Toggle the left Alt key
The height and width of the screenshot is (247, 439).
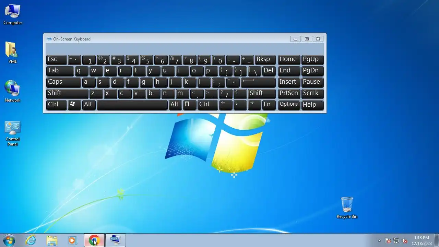point(89,105)
